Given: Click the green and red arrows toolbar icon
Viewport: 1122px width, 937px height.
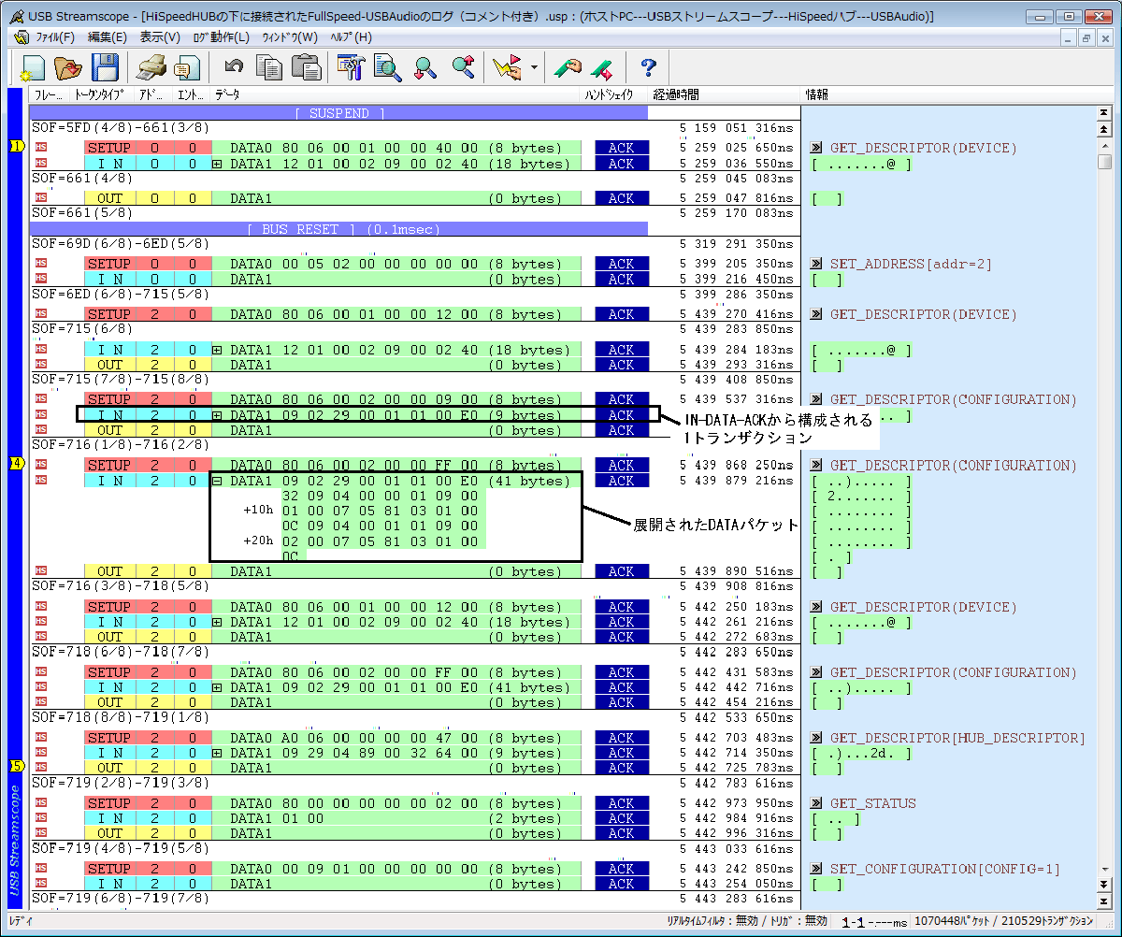Looking at the screenshot, I should tap(602, 67).
